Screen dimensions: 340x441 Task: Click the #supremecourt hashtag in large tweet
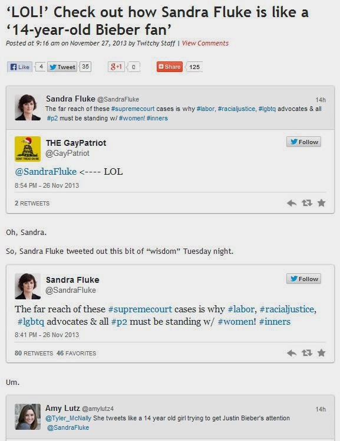[140, 309]
